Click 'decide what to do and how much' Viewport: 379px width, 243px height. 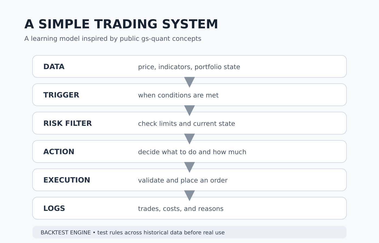click(192, 152)
